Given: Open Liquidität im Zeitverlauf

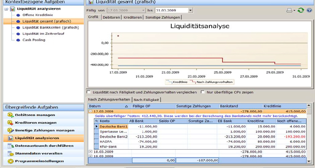Looking at the screenshot, I should point(43,34).
